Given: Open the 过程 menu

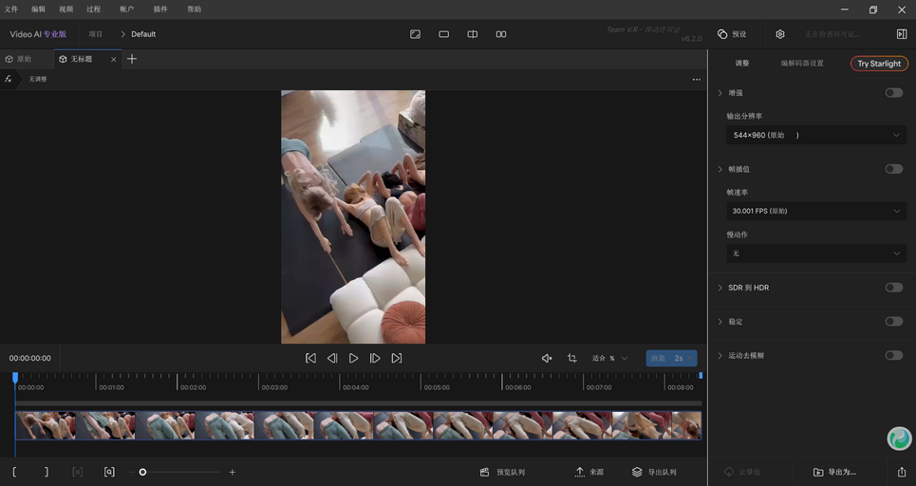Looking at the screenshot, I should point(93,9).
